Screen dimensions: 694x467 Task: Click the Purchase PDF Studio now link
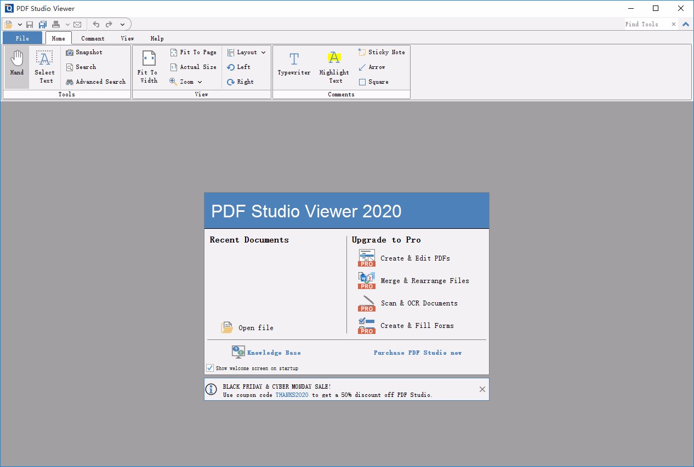tap(418, 353)
